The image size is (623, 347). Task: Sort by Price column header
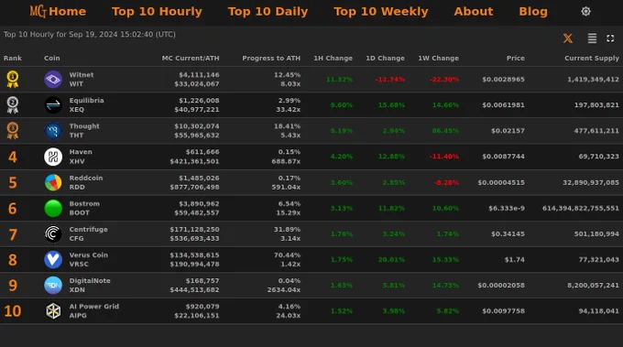tap(515, 58)
